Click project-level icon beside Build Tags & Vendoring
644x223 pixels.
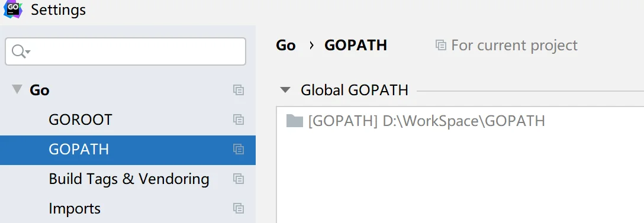pyautogui.click(x=238, y=179)
